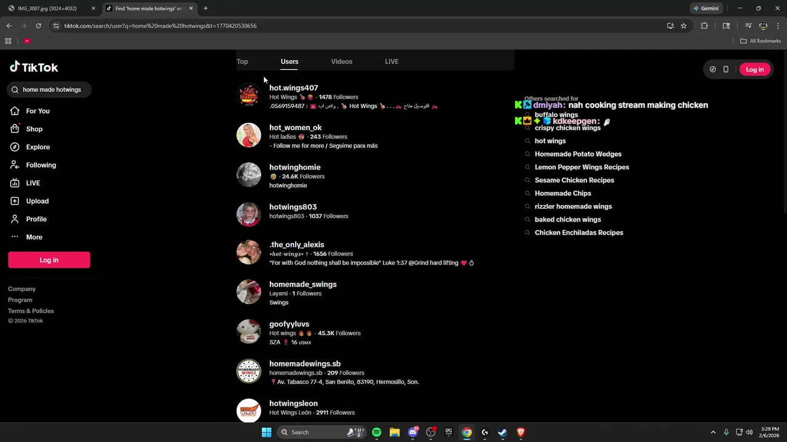This screenshot has width=787, height=442.
Task: Click the search field with 'home made hotwings'
Action: tap(49, 90)
